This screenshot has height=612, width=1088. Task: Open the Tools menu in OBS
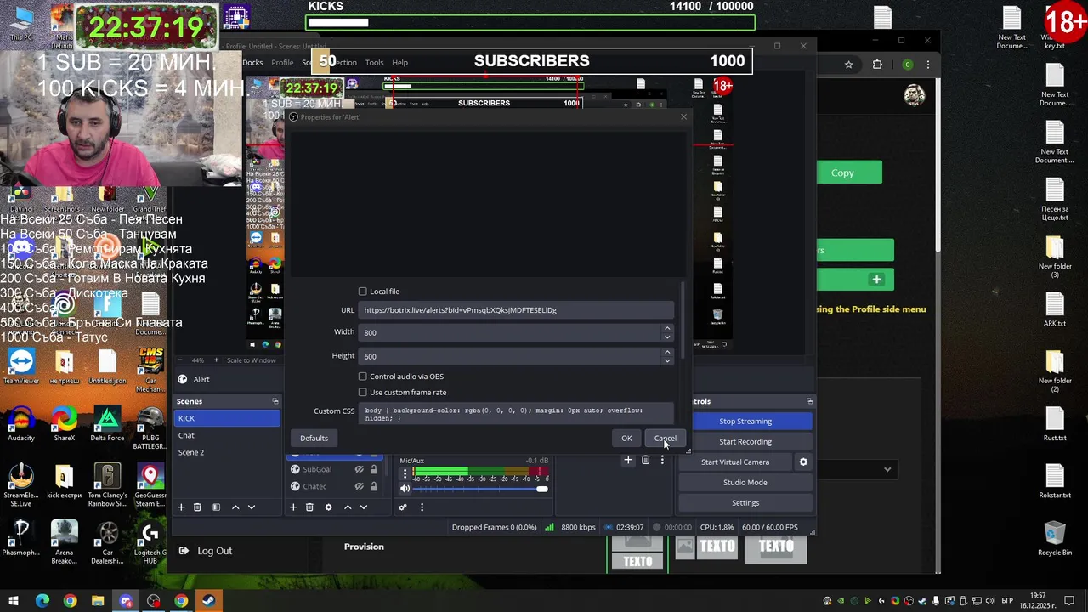click(374, 62)
